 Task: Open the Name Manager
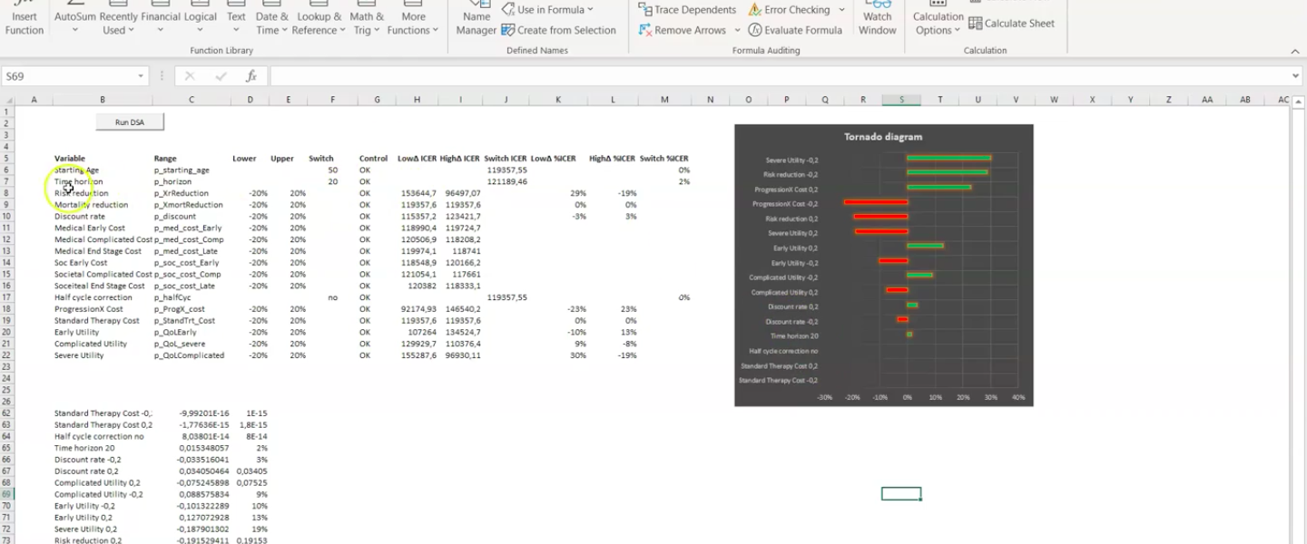[x=477, y=18]
